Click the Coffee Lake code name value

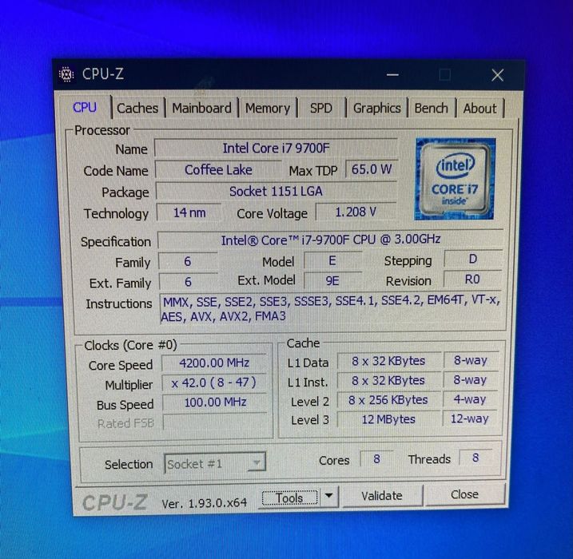coord(218,170)
